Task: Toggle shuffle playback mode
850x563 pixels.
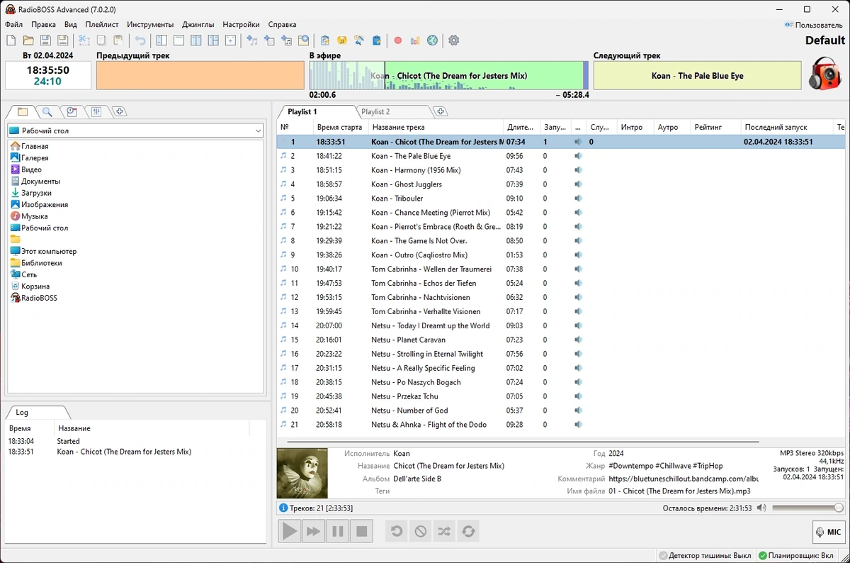Action: 444,531
